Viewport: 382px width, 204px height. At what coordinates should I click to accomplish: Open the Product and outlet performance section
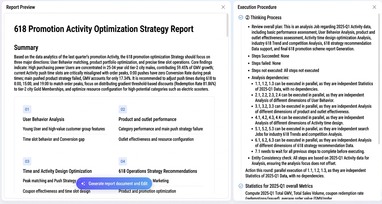(x=148, y=119)
